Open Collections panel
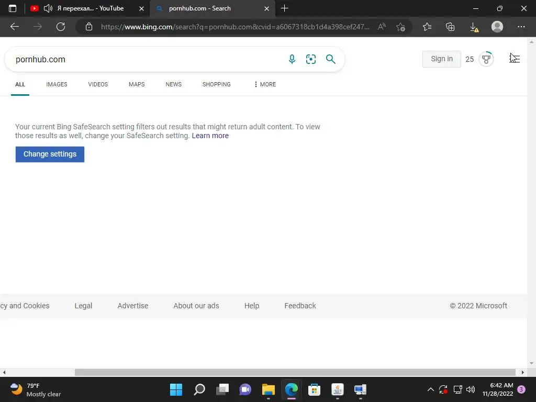Image resolution: width=536 pixels, height=402 pixels. point(450,27)
